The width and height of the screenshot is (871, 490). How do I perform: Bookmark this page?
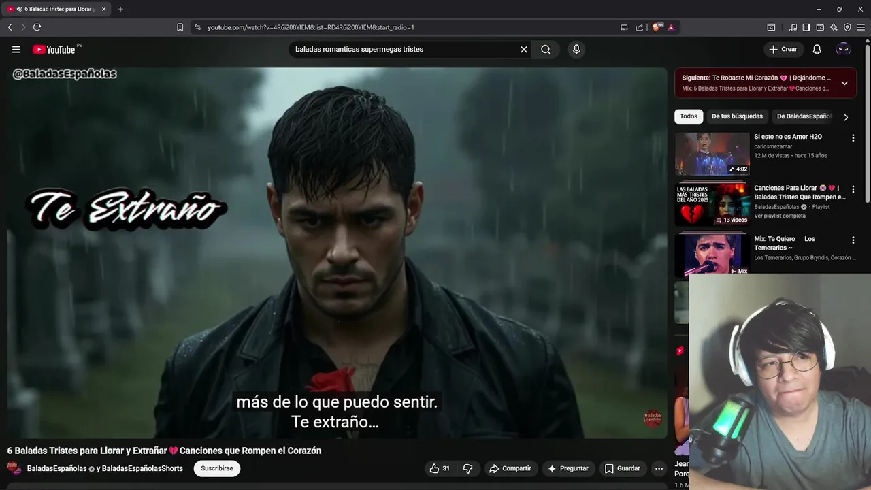(x=180, y=27)
